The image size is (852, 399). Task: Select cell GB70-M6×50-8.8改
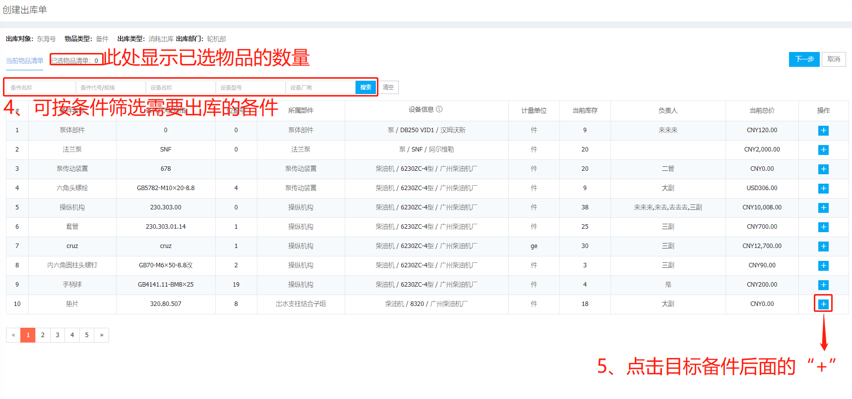click(x=166, y=265)
